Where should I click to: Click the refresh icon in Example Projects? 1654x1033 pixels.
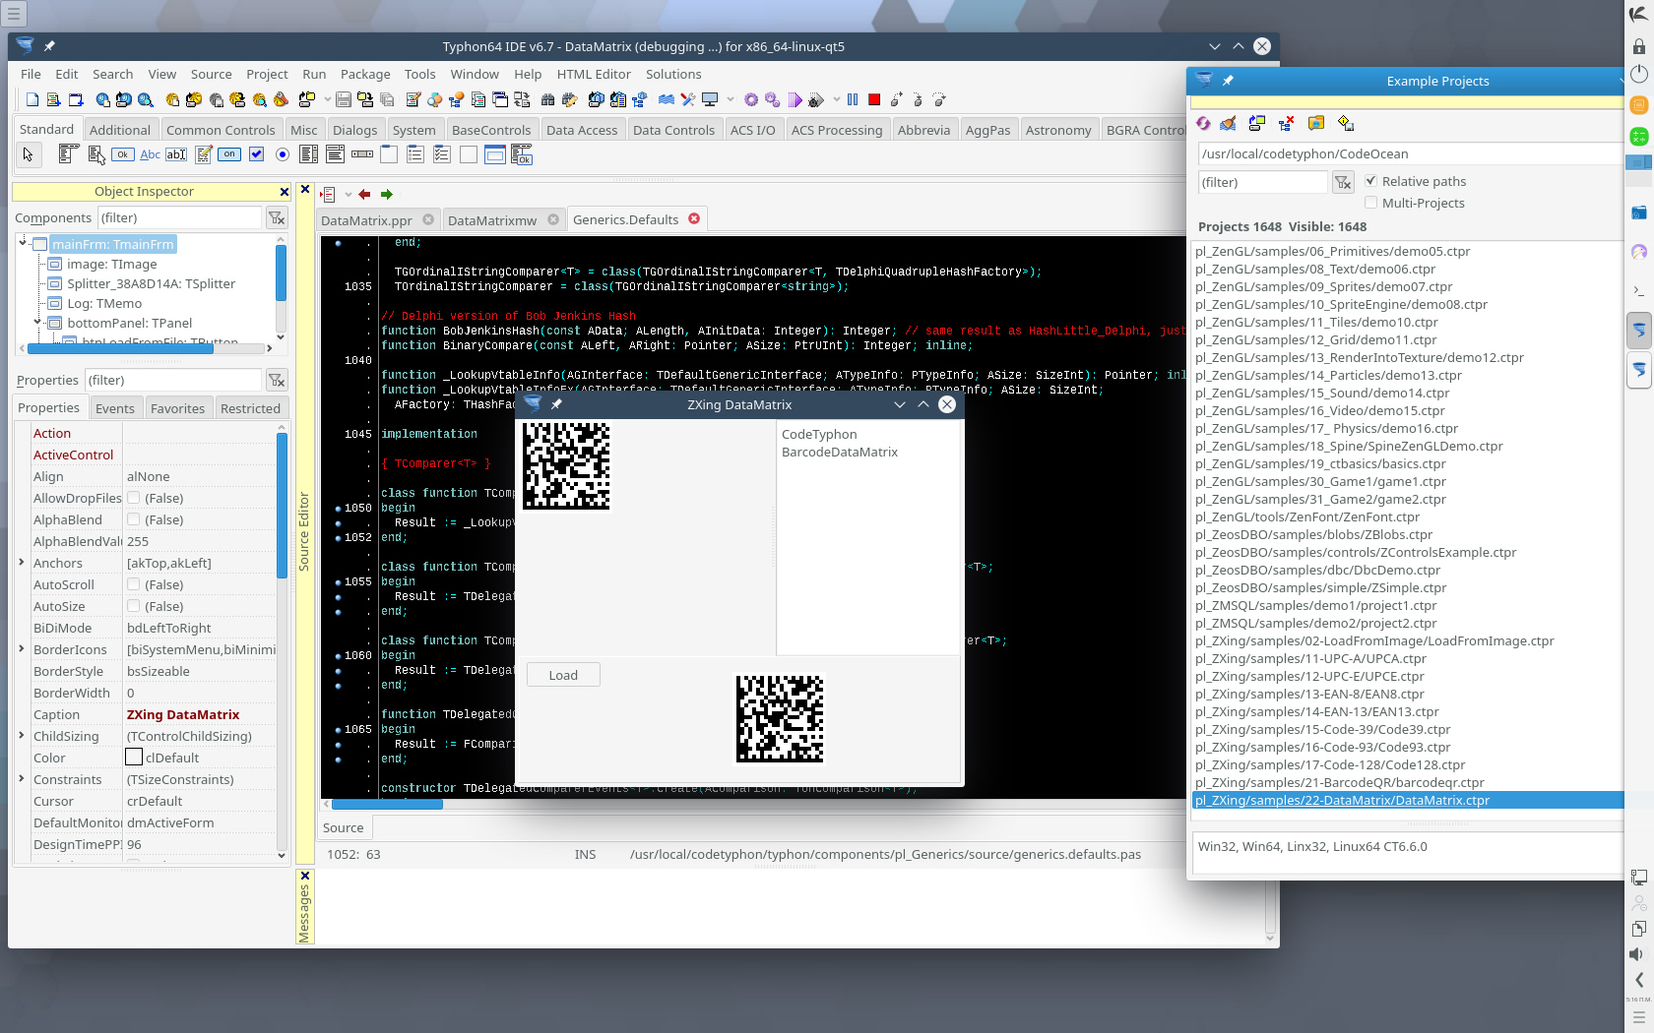click(x=1203, y=123)
